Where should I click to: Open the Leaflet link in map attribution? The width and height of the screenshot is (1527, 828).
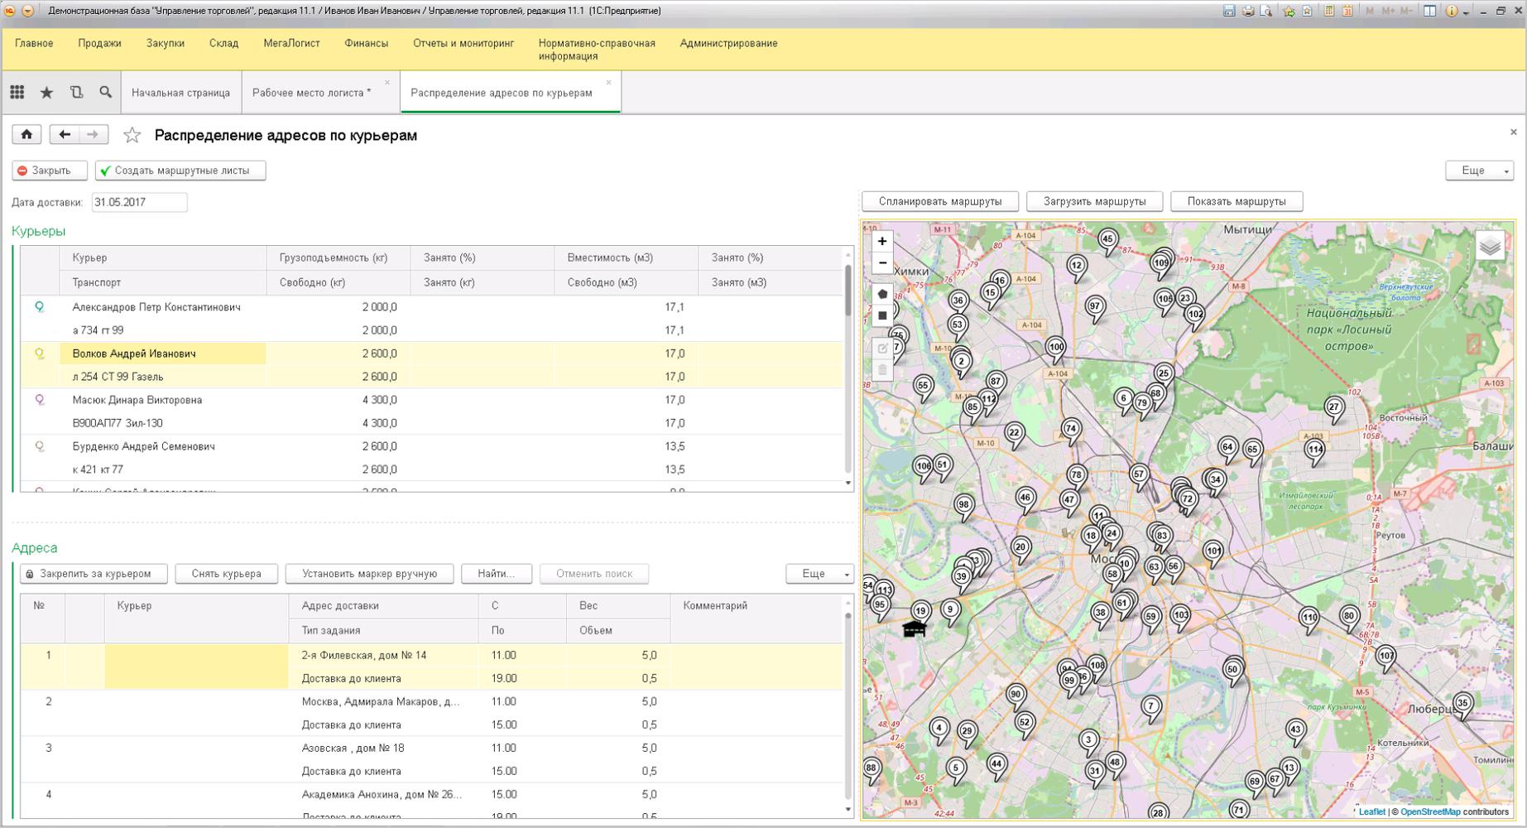[x=1371, y=811]
